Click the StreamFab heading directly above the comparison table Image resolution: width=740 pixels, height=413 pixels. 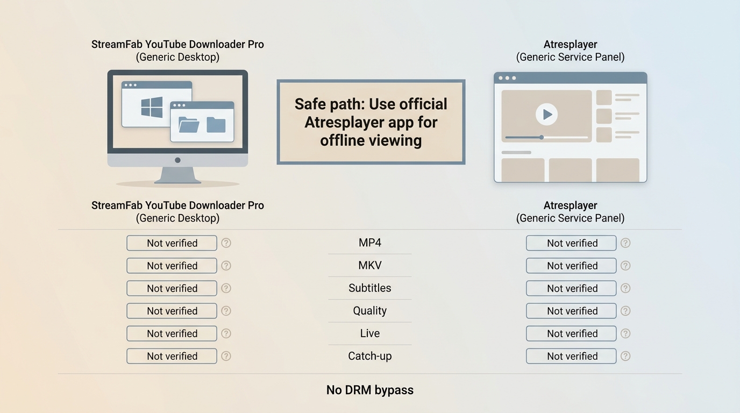[x=177, y=211]
